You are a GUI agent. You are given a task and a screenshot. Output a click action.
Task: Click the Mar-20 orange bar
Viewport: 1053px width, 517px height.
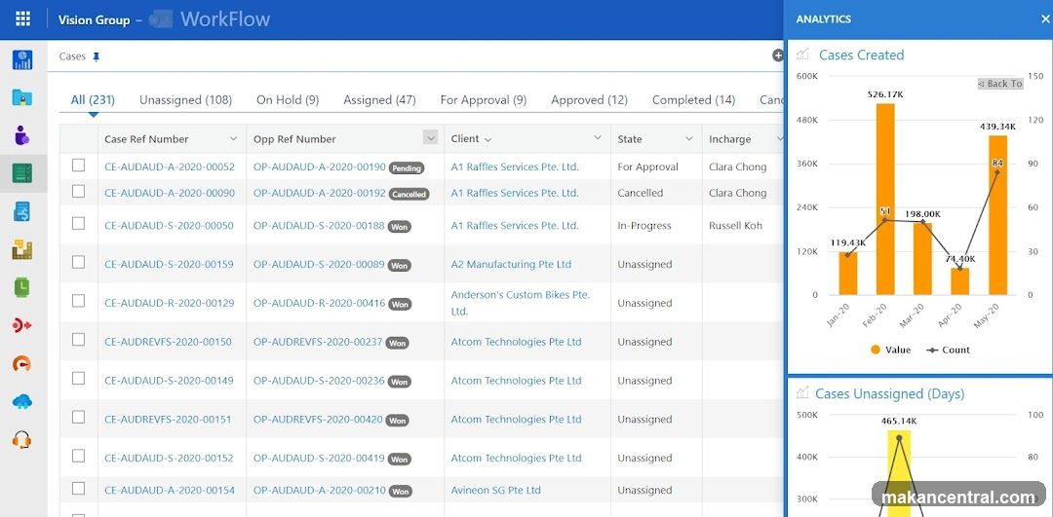coord(922,259)
